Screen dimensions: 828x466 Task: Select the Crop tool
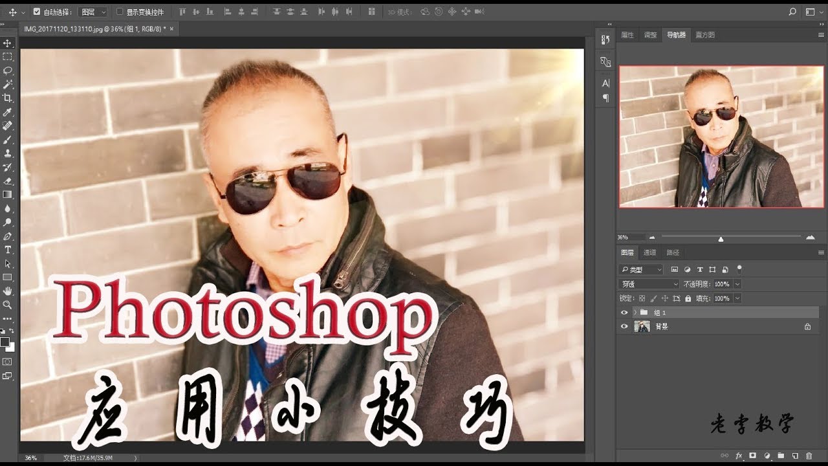click(8, 98)
